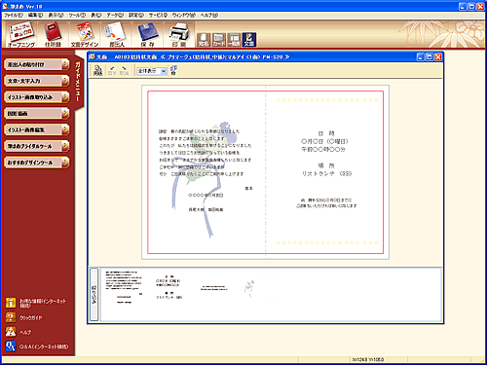
Task: Click the イラスト・画像取り込み guide button
Action: click(x=37, y=97)
